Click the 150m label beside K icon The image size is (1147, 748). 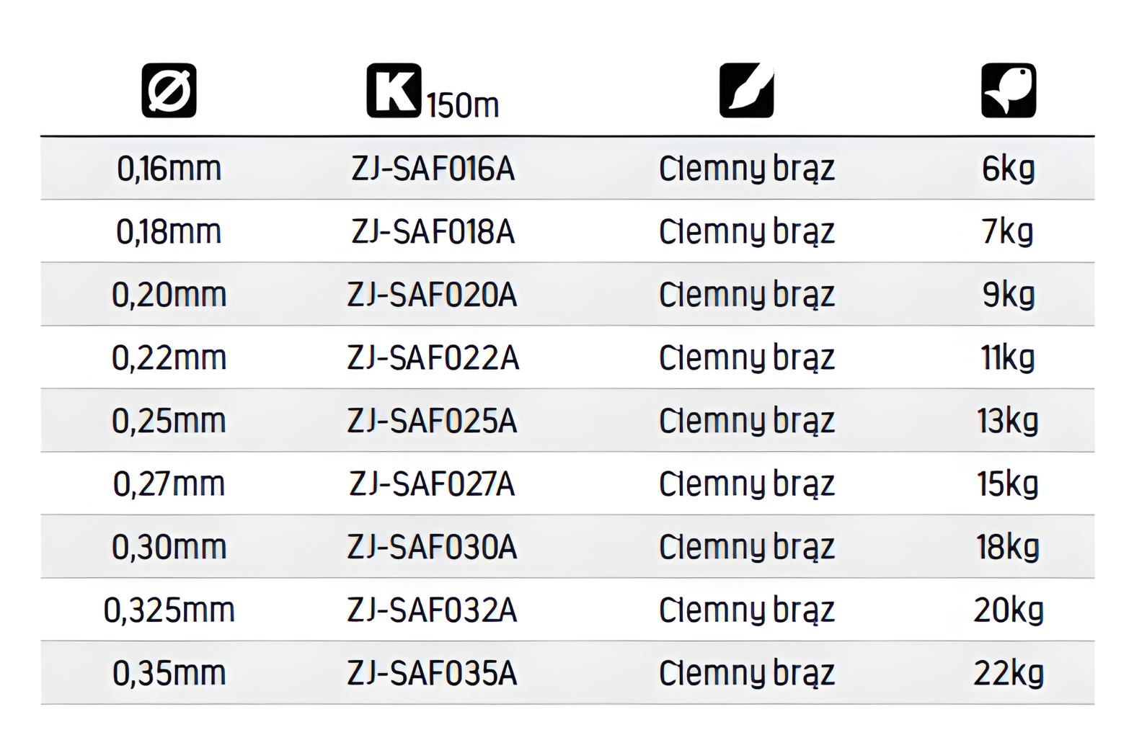coord(463,105)
